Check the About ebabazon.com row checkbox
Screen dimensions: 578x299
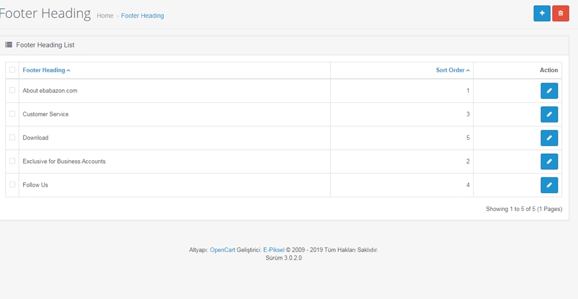[x=12, y=90]
